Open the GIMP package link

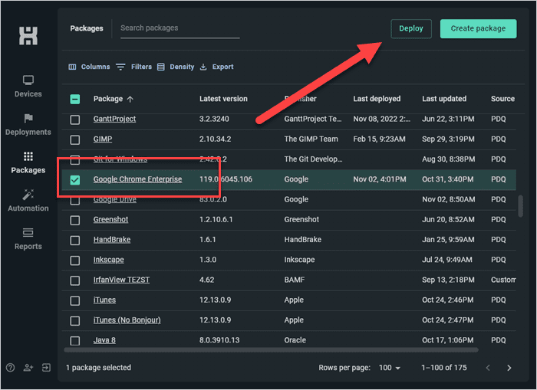click(x=103, y=139)
